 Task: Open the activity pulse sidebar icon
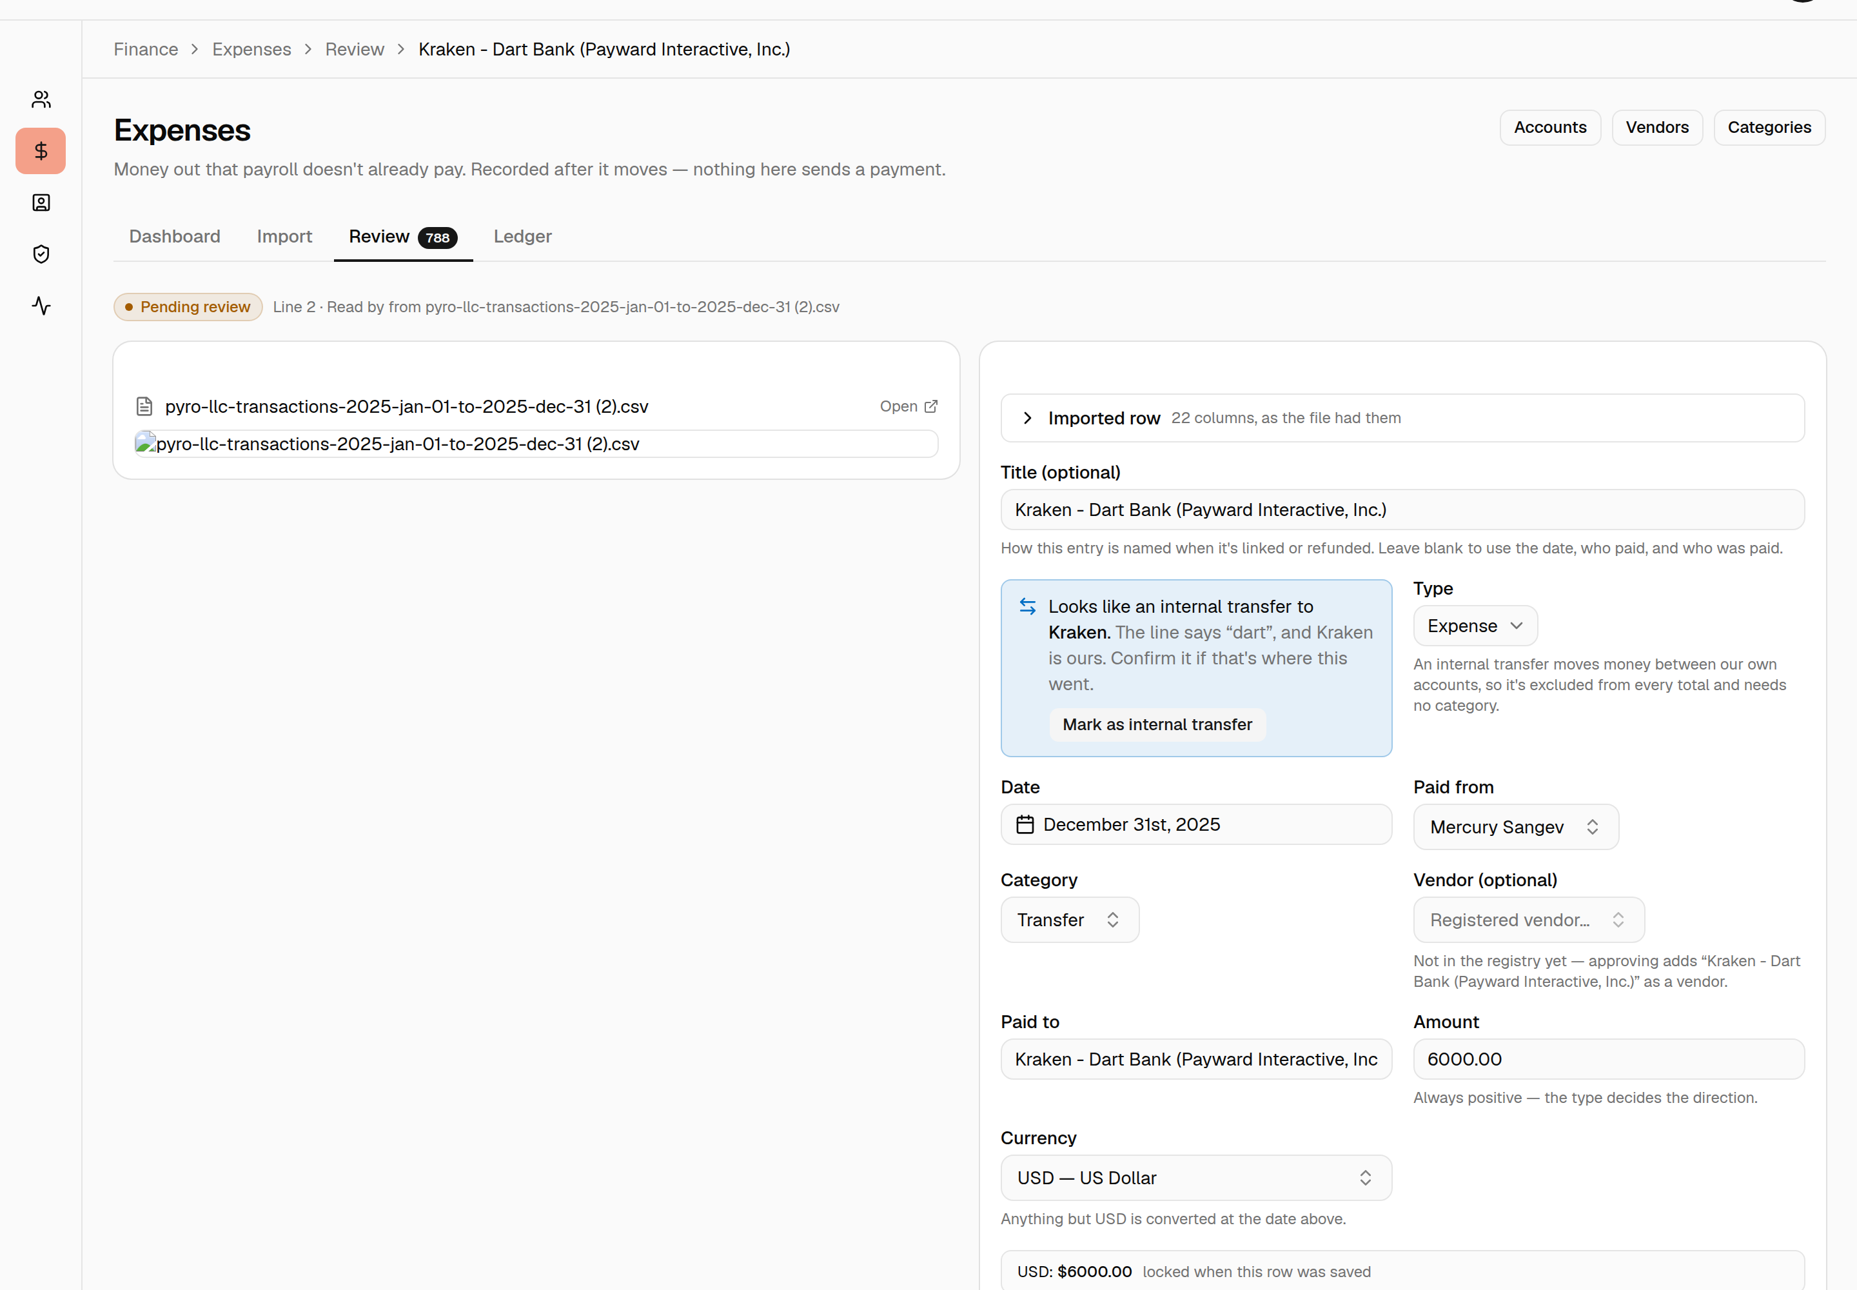tap(41, 306)
